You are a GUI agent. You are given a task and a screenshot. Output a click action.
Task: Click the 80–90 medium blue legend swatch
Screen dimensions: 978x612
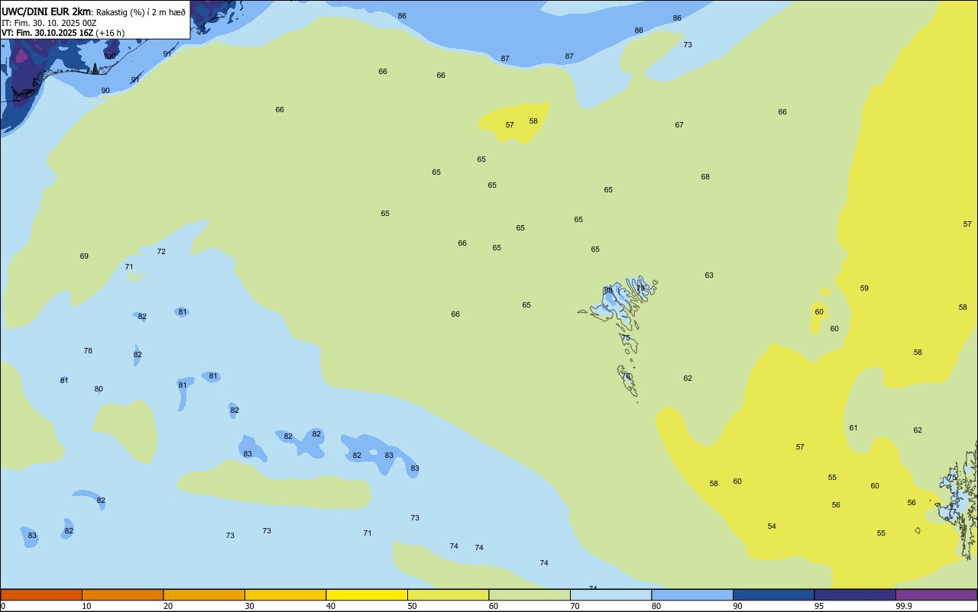692,594
